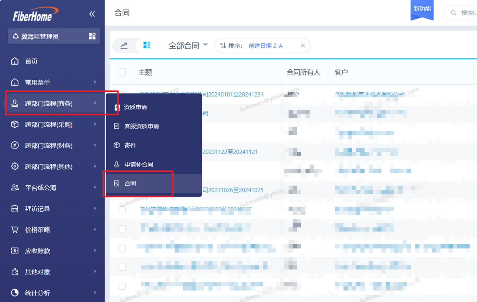
Task: Expand the 跨部门流程(其他) arrow
Action: [95, 166]
